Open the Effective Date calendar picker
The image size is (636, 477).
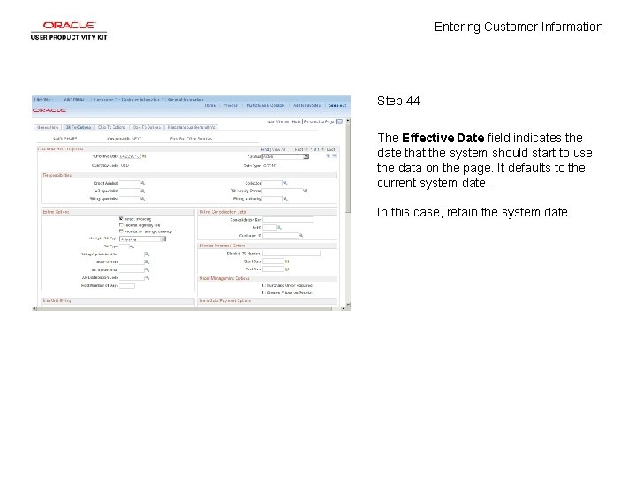(x=144, y=156)
